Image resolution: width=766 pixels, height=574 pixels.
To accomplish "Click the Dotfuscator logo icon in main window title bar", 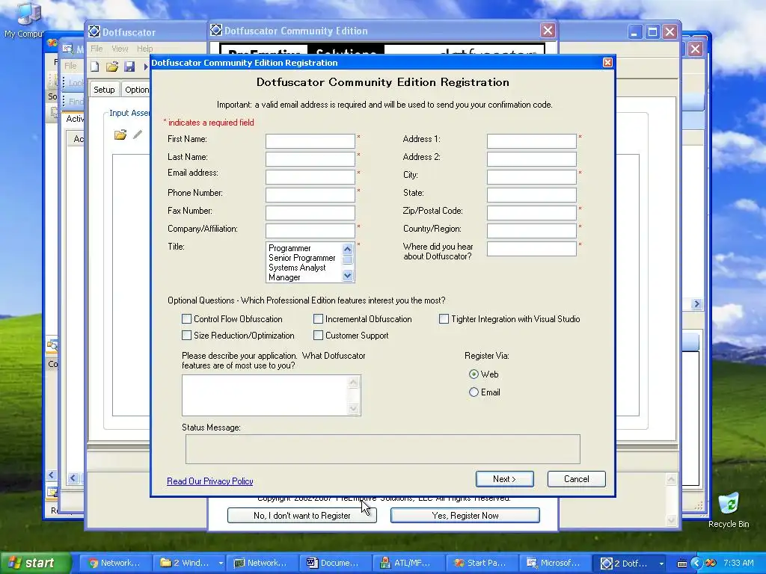I will click(x=94, y=31).
